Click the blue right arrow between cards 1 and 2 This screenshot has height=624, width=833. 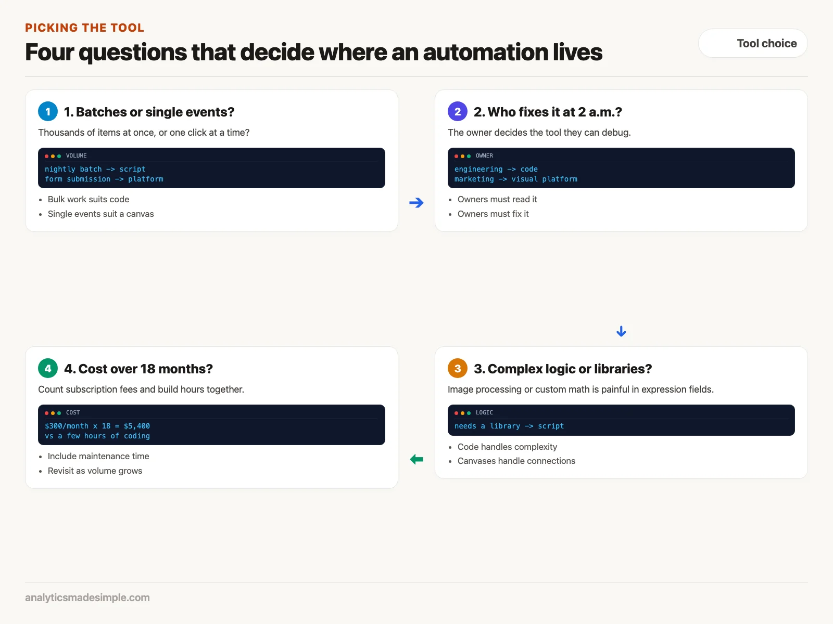[x=416, y=203]
